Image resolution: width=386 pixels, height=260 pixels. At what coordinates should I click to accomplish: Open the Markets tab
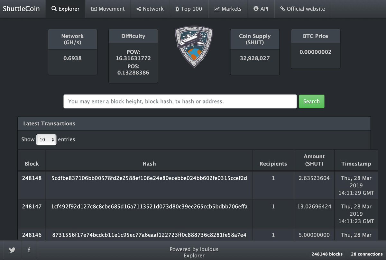point(228,9)
